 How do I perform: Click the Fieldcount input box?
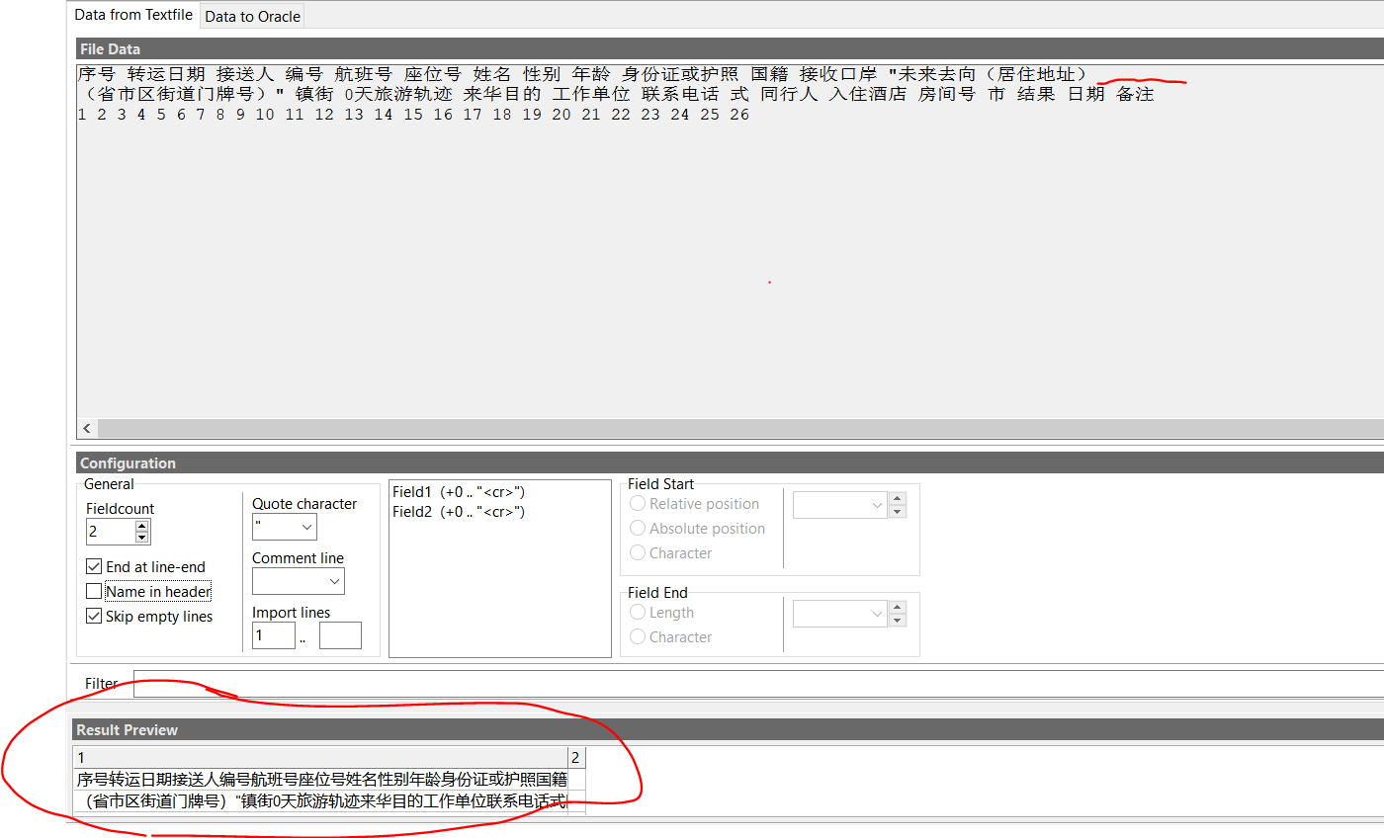111,532
